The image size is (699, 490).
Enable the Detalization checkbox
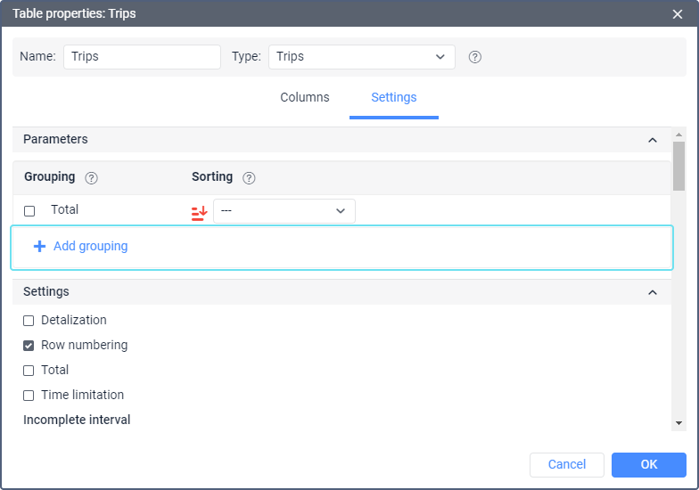[29, 321]
